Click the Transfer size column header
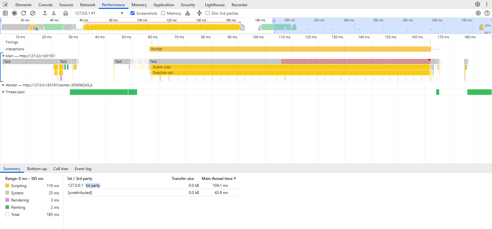Viewport: 492px width, 229px height. [x=183, y=179]
